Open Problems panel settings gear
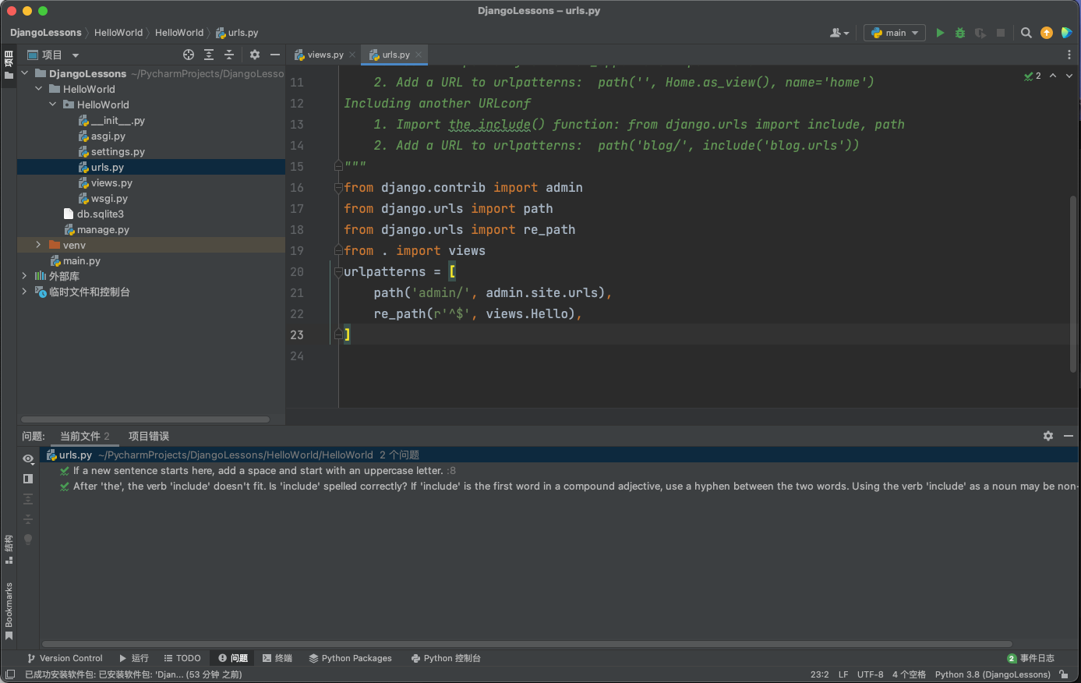The image size is (1081, 683). 1048,436
